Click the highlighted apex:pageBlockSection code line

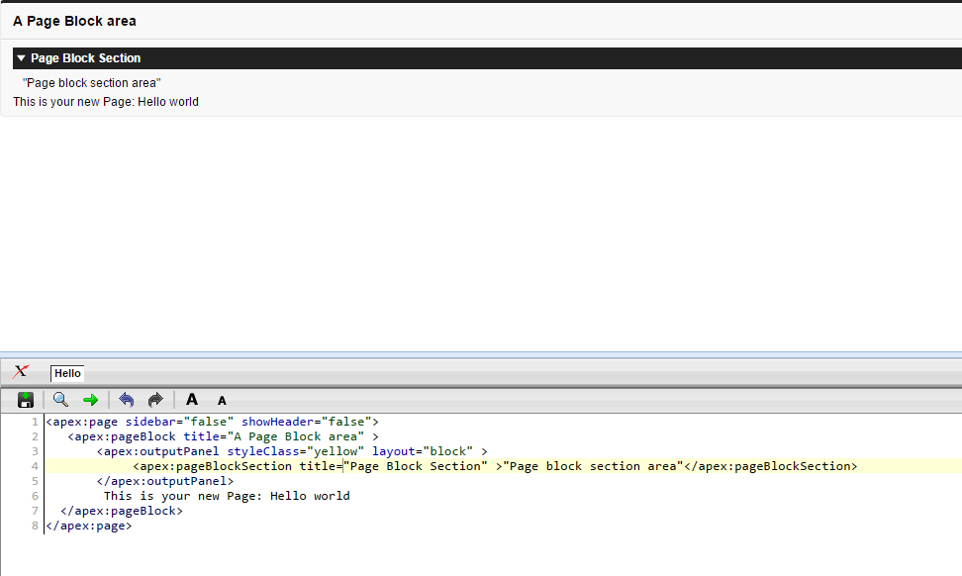tap(495, 466)
